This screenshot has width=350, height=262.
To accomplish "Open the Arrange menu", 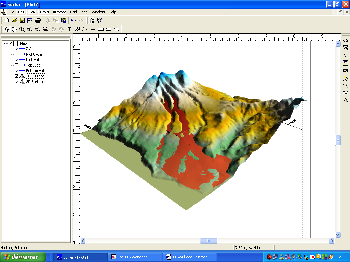I will pos(59,12).
